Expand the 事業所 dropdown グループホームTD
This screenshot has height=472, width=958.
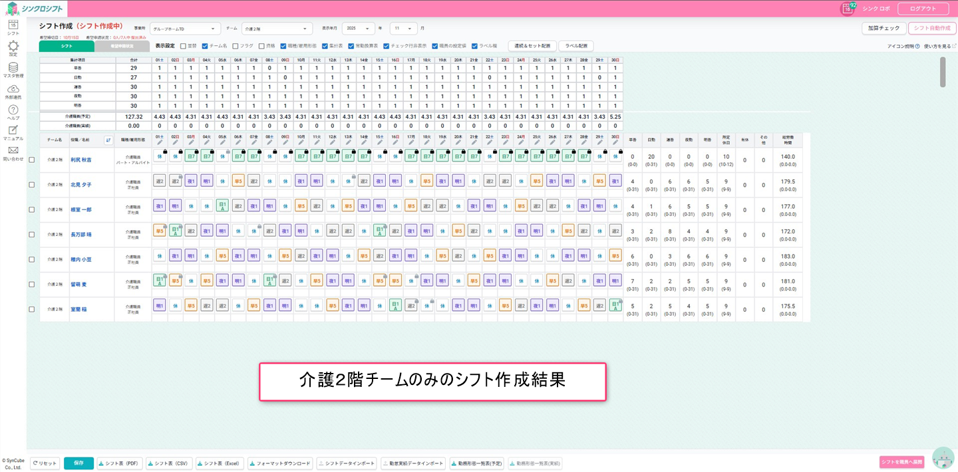(185, 29)
